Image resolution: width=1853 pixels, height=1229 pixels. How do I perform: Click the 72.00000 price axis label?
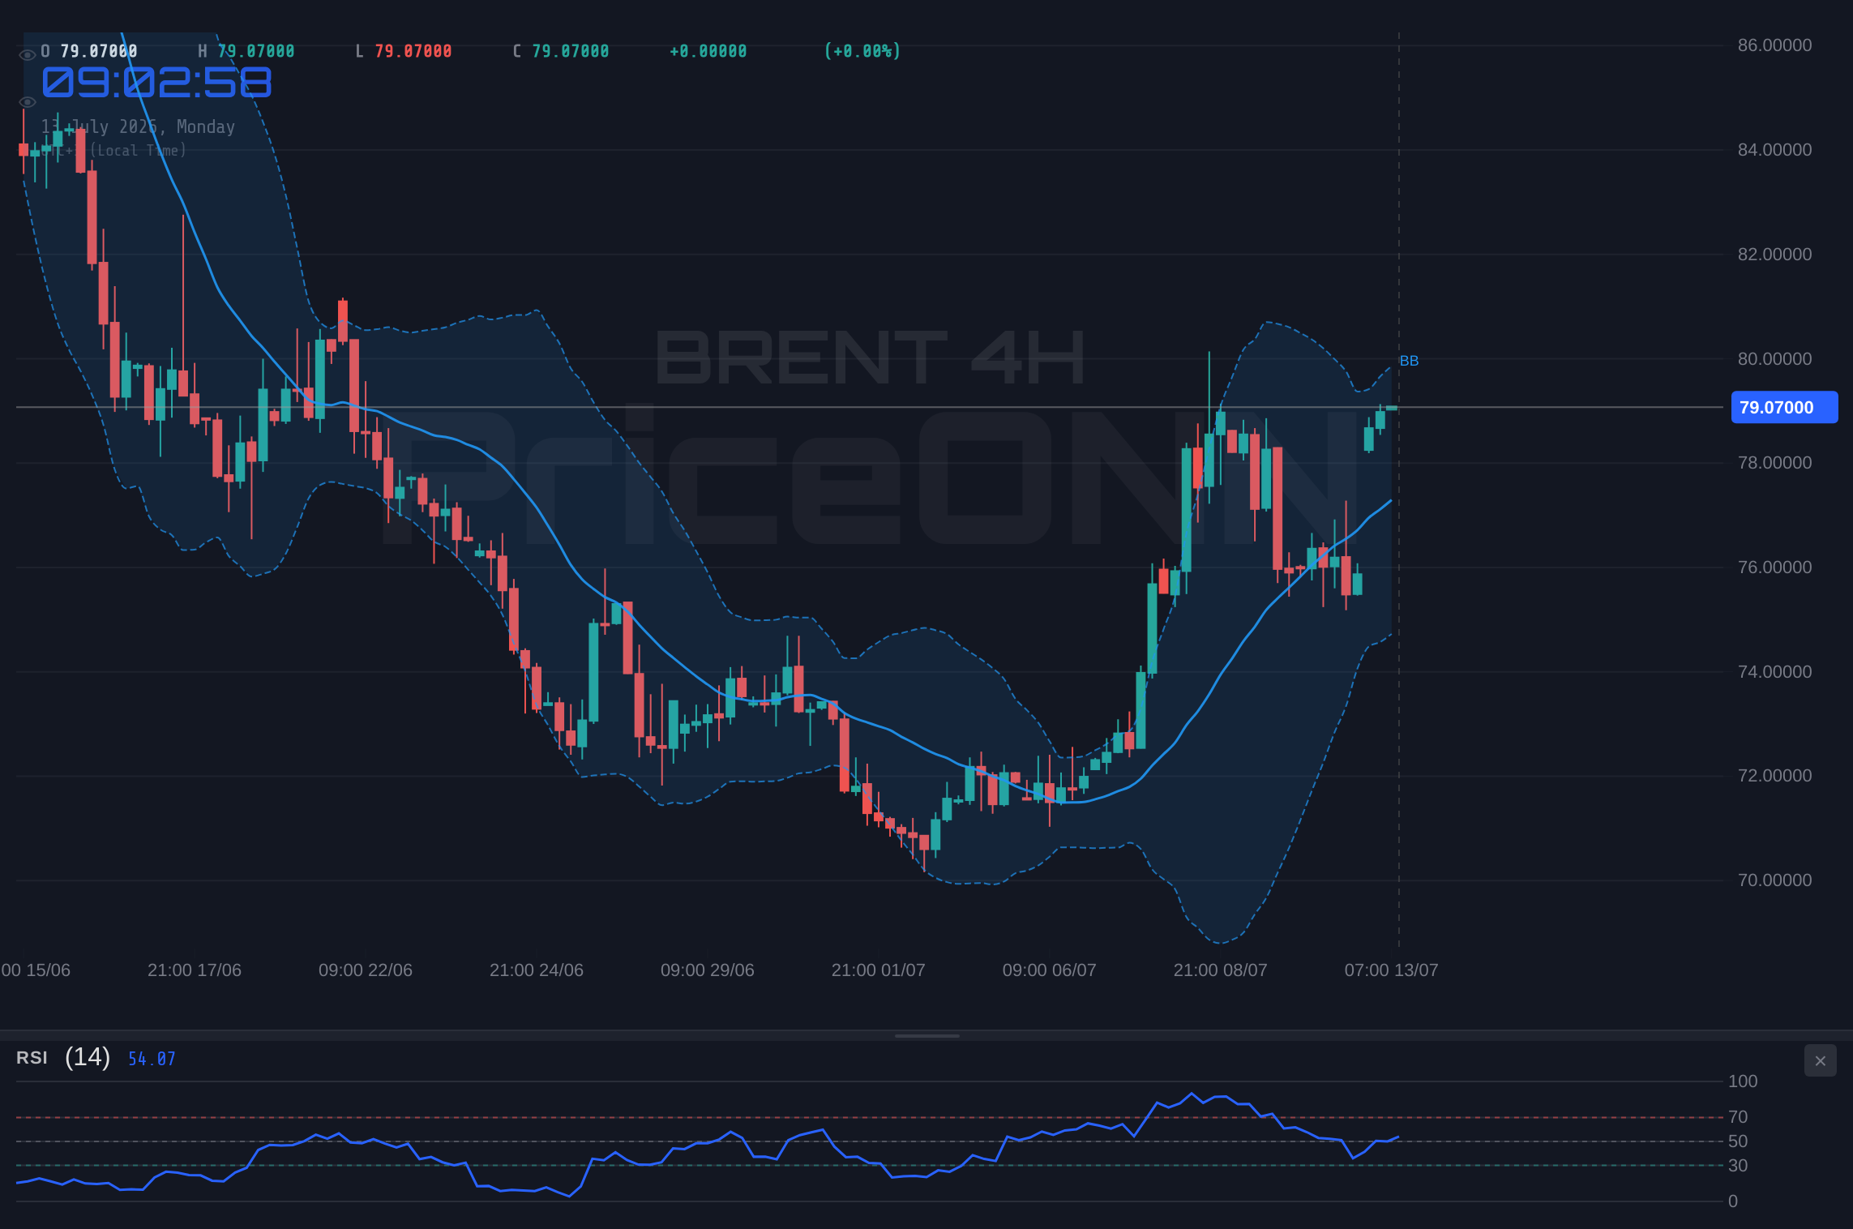point(1774,776)
